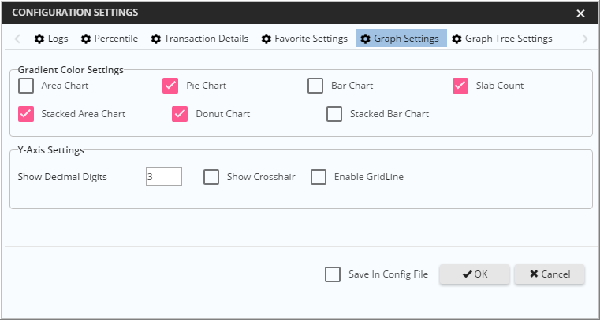Image resolution: width=600 pixels, height=320 pixels.
Task: Click the gear icon beside Graph Tree Settings
Action: [457, 39]
